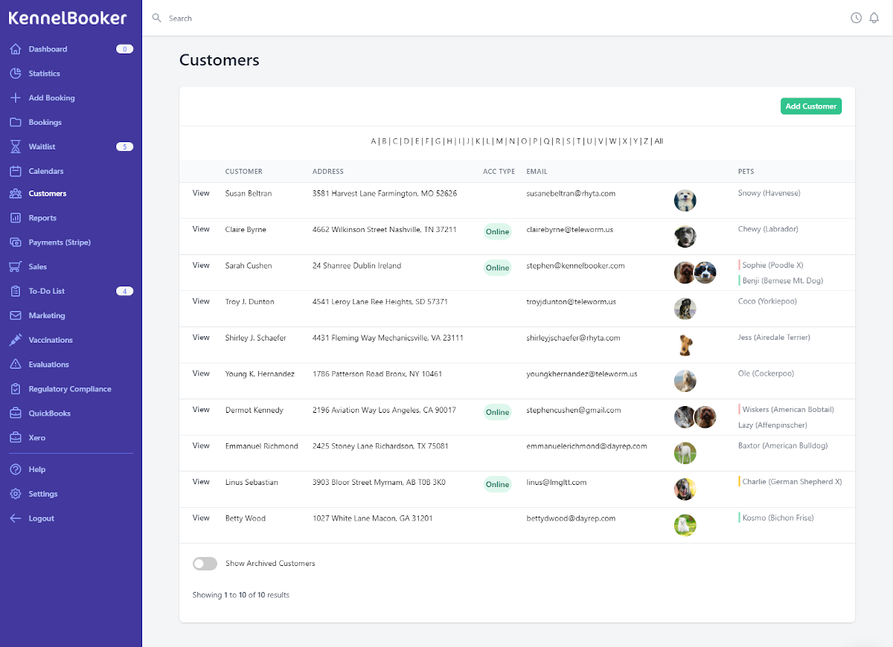Open Payments (Stripe) in sidebar
The width and height of the screenshot is (893, 647).
(x=60, y=242)
